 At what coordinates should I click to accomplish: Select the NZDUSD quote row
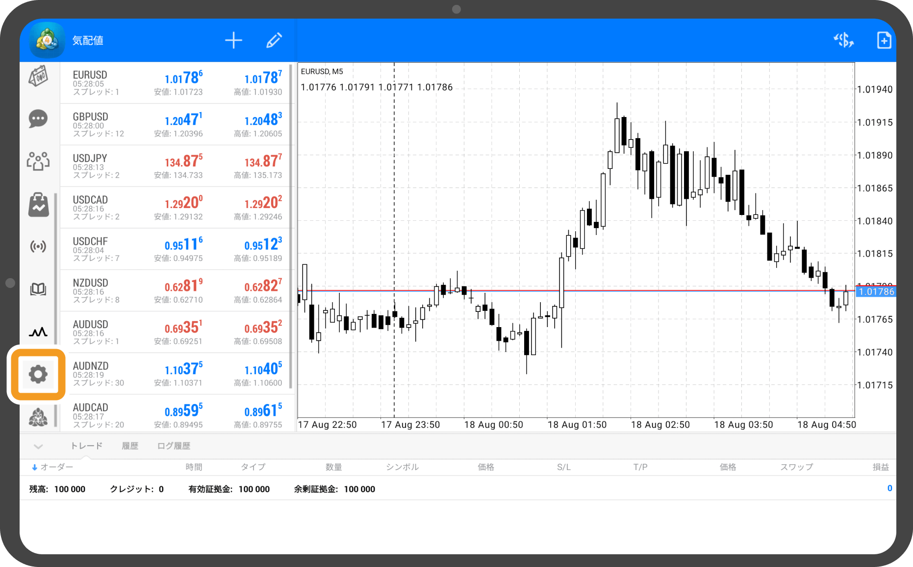[177, 291]
